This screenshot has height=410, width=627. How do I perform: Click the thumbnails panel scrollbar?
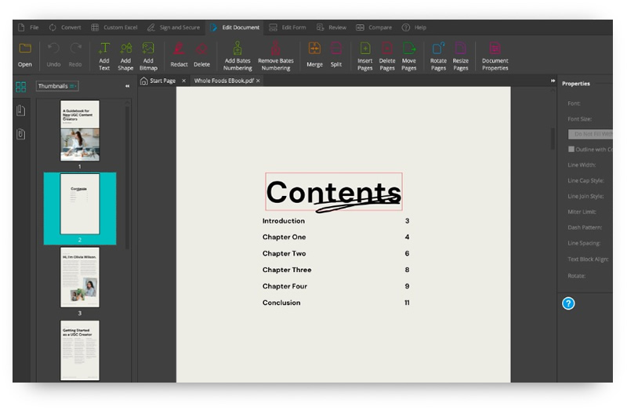(128, 176)
